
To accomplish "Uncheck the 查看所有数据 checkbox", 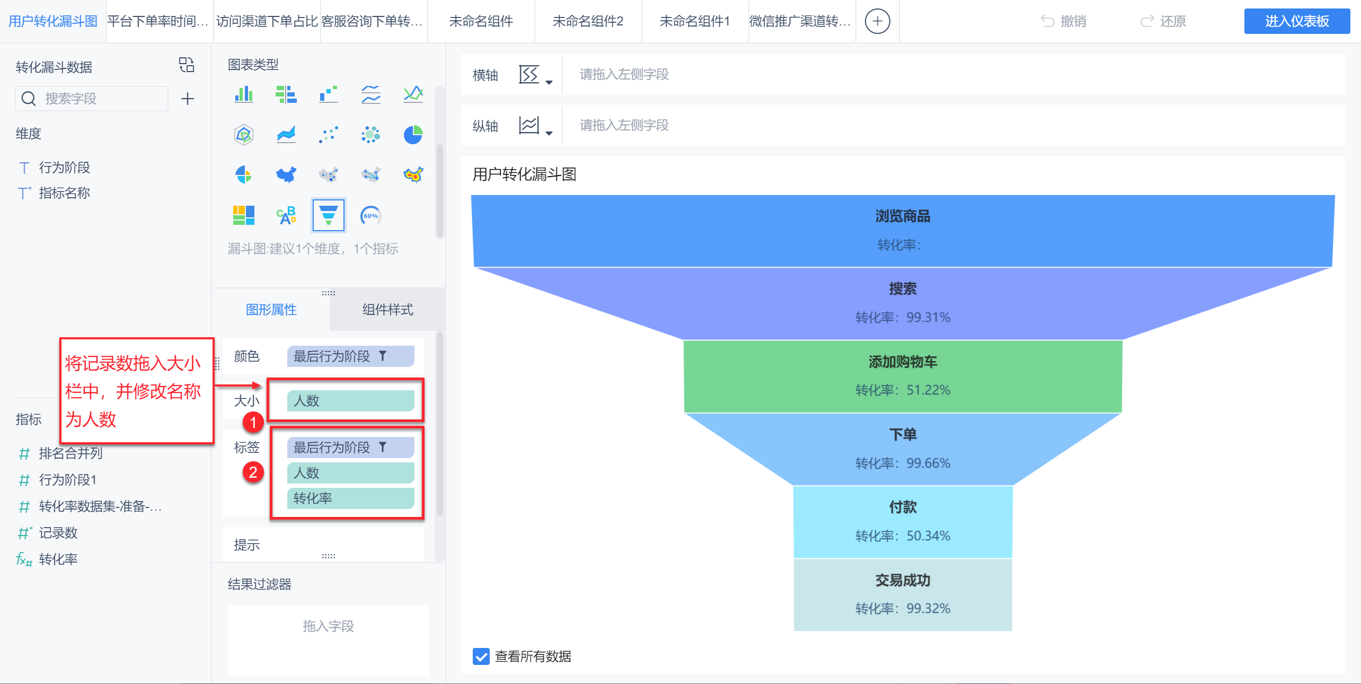I will coord(481,656).
